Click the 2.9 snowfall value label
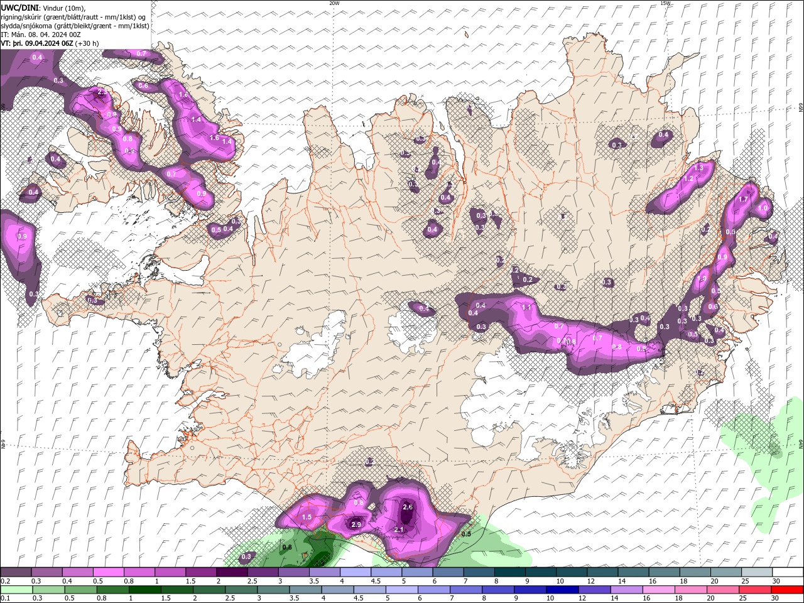The width and height of the screenshot is (804, 603). [x=356, y=524]
